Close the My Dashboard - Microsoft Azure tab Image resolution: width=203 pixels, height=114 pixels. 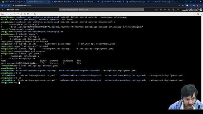click(74, 2)
